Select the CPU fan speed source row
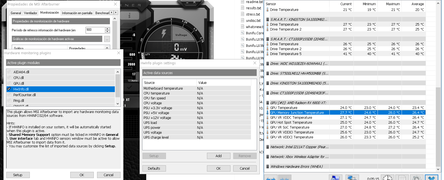Viewport: 444px width, 180px height. (x=197, y=98)
